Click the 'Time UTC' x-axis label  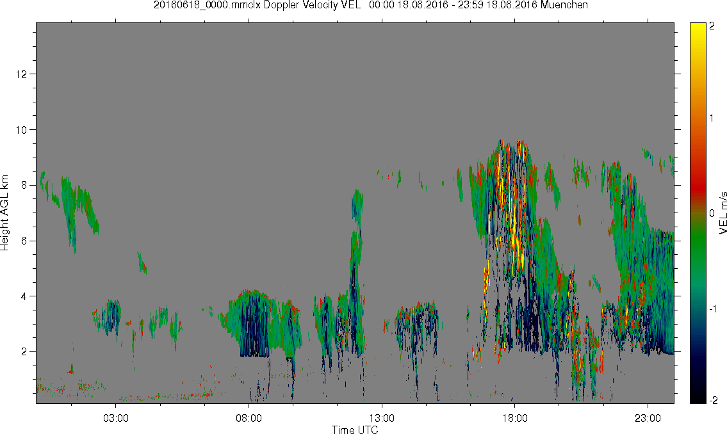pos(355,430)
